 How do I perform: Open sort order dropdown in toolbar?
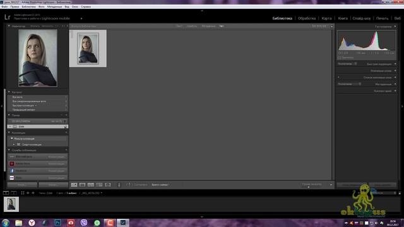tap(160, 185)
